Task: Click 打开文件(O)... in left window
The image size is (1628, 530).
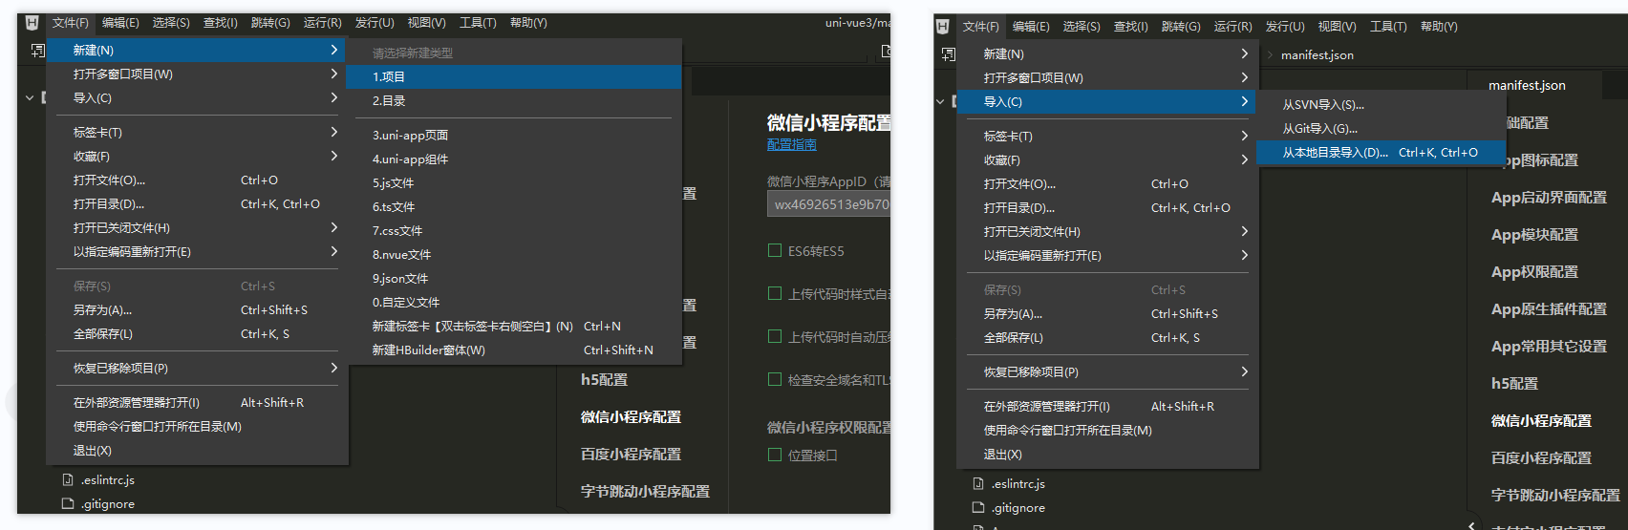Action: tap(197, 180)
